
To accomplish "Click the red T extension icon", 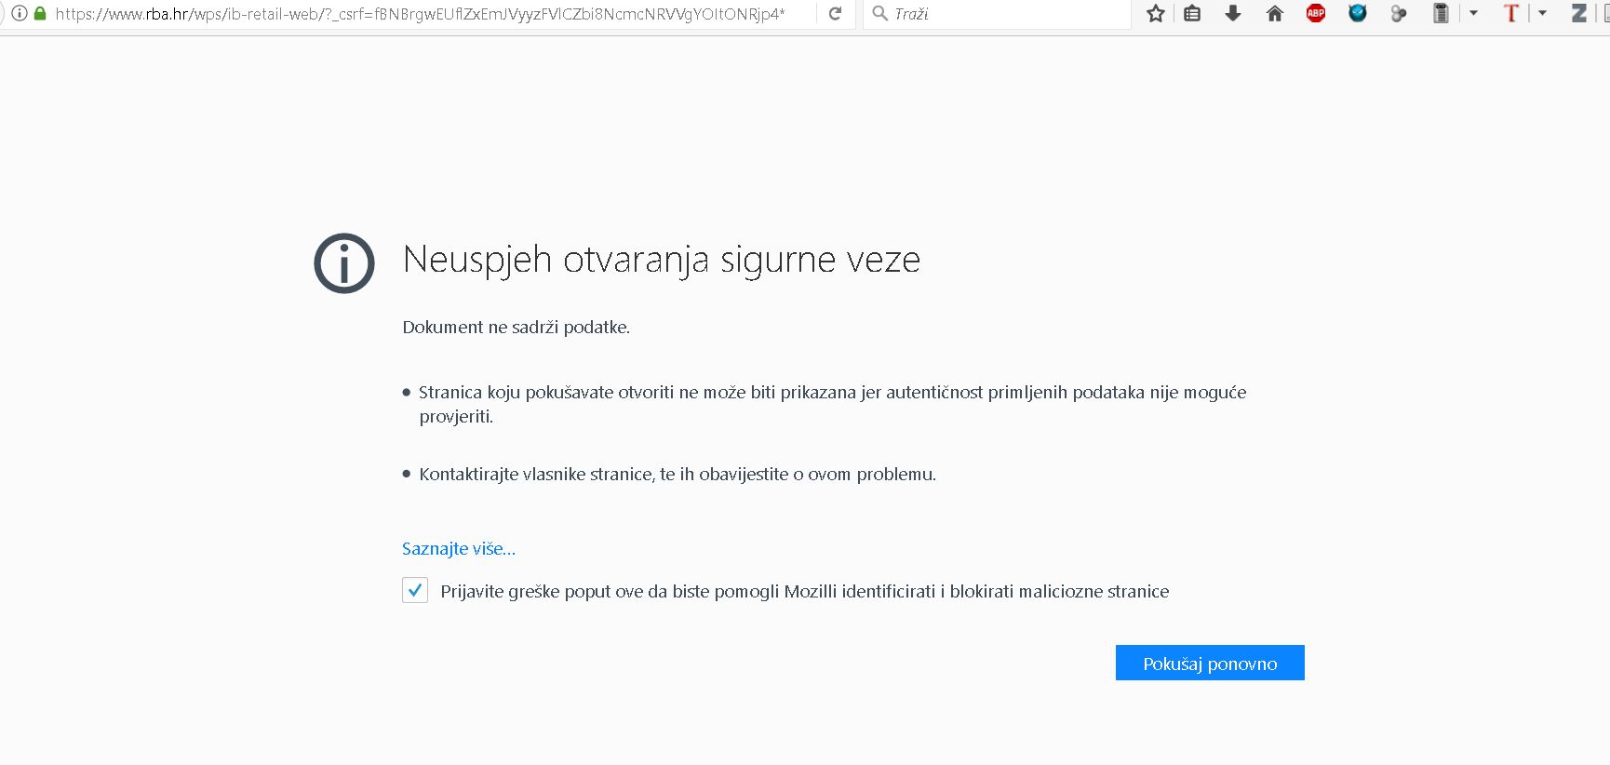I will [1511, 14].
